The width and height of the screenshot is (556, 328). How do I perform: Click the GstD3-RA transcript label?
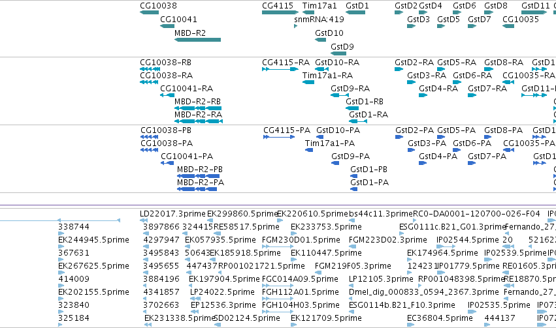(x=427, y=76)
